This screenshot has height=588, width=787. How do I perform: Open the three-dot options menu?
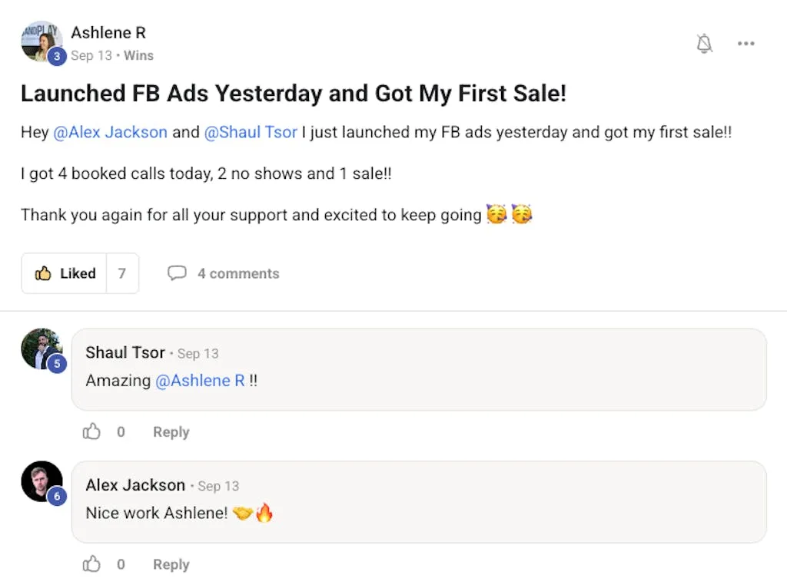point(746,44)
